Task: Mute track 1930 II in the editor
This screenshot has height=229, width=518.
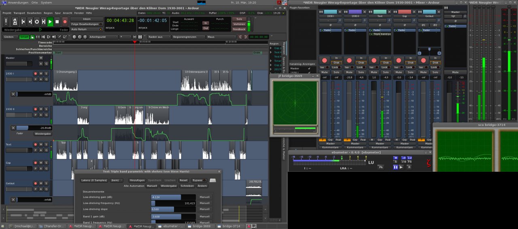Action: tap(41, 109)
